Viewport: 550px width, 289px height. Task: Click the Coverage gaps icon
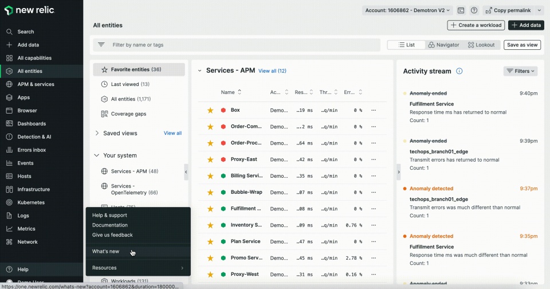104,114
